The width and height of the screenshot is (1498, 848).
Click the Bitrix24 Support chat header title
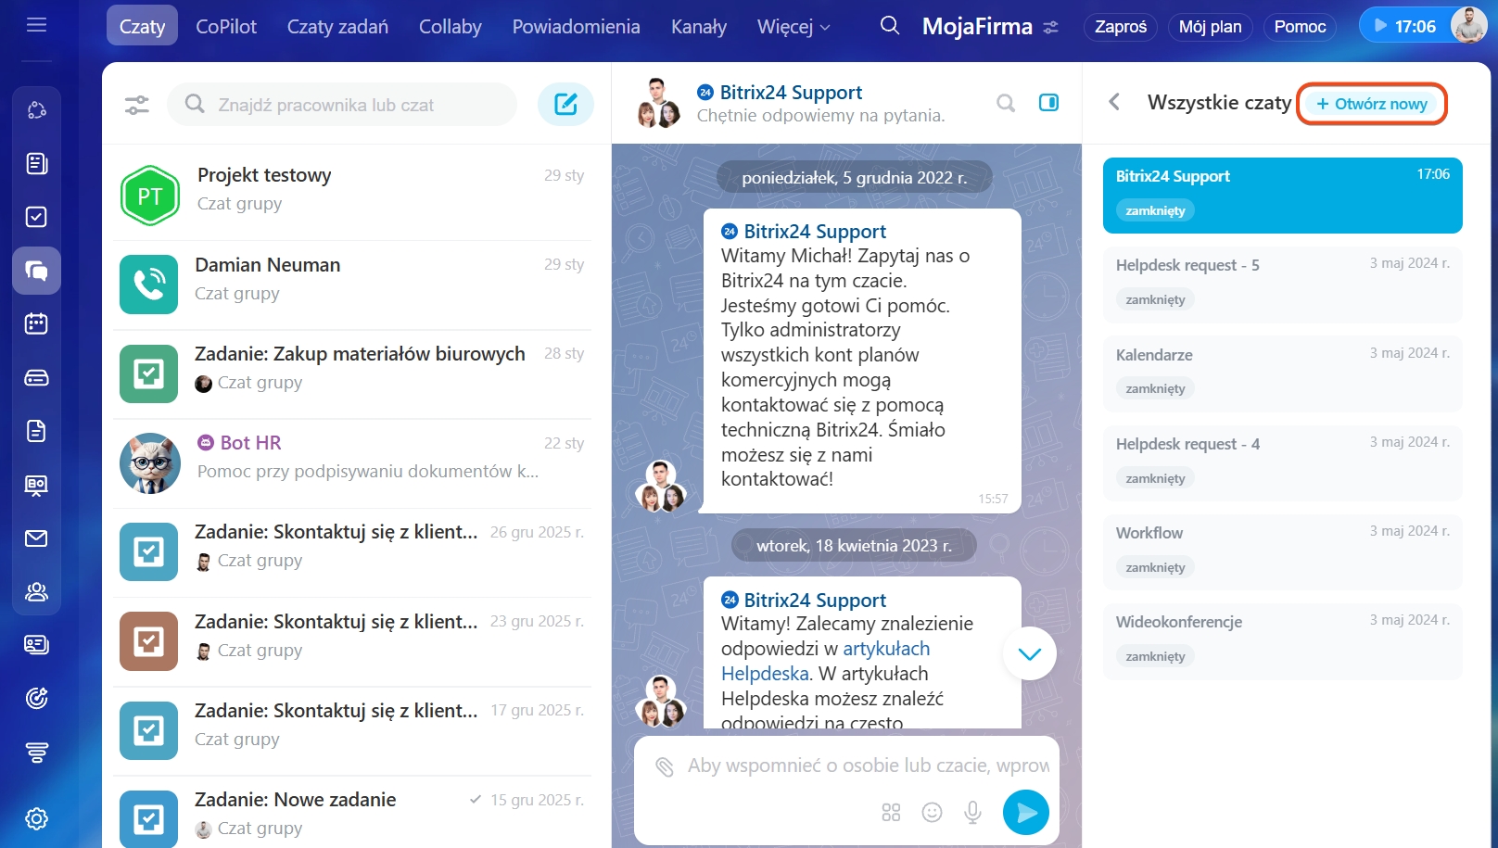(x=791, y=92)
